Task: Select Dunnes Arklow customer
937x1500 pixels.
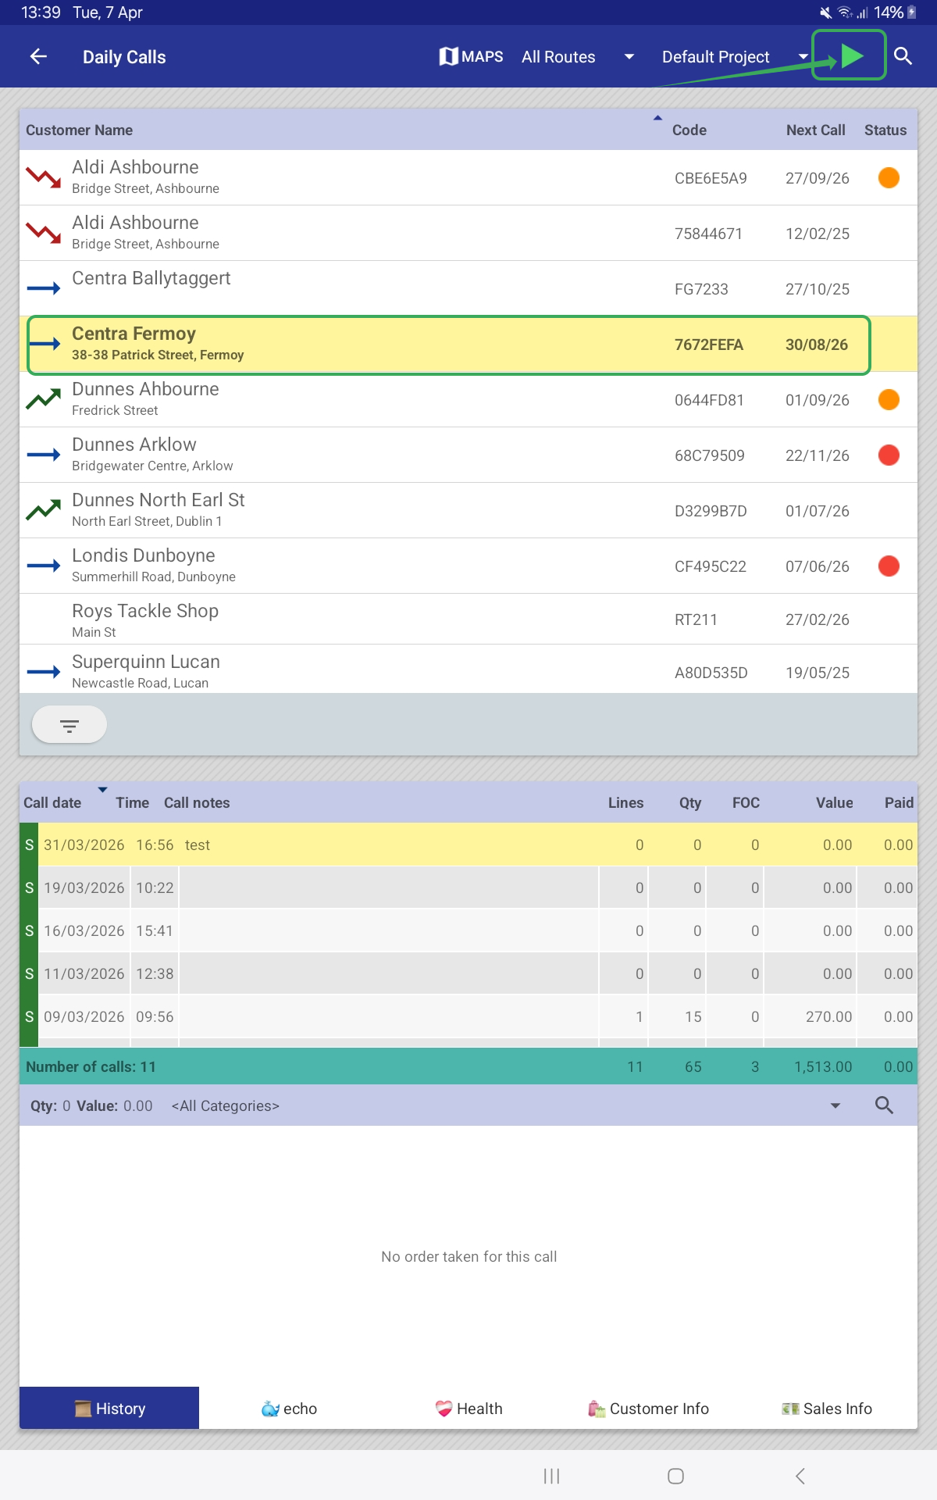Action: click(x=468, y=455)
